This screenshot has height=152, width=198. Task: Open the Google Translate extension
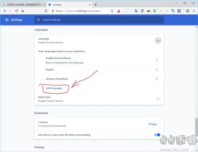pos(136,11)
